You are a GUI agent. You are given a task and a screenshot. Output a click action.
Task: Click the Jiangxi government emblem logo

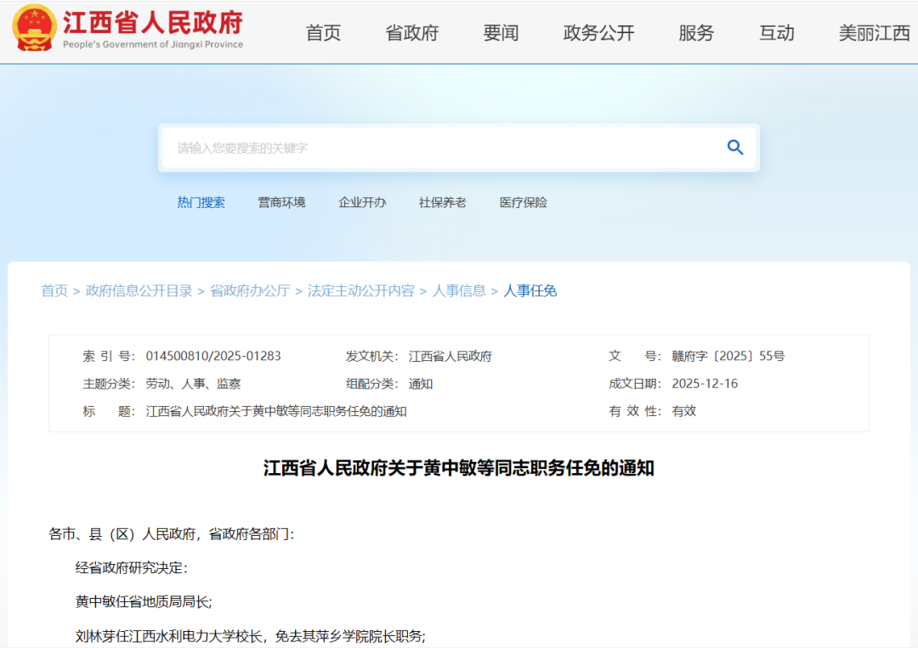32,29
